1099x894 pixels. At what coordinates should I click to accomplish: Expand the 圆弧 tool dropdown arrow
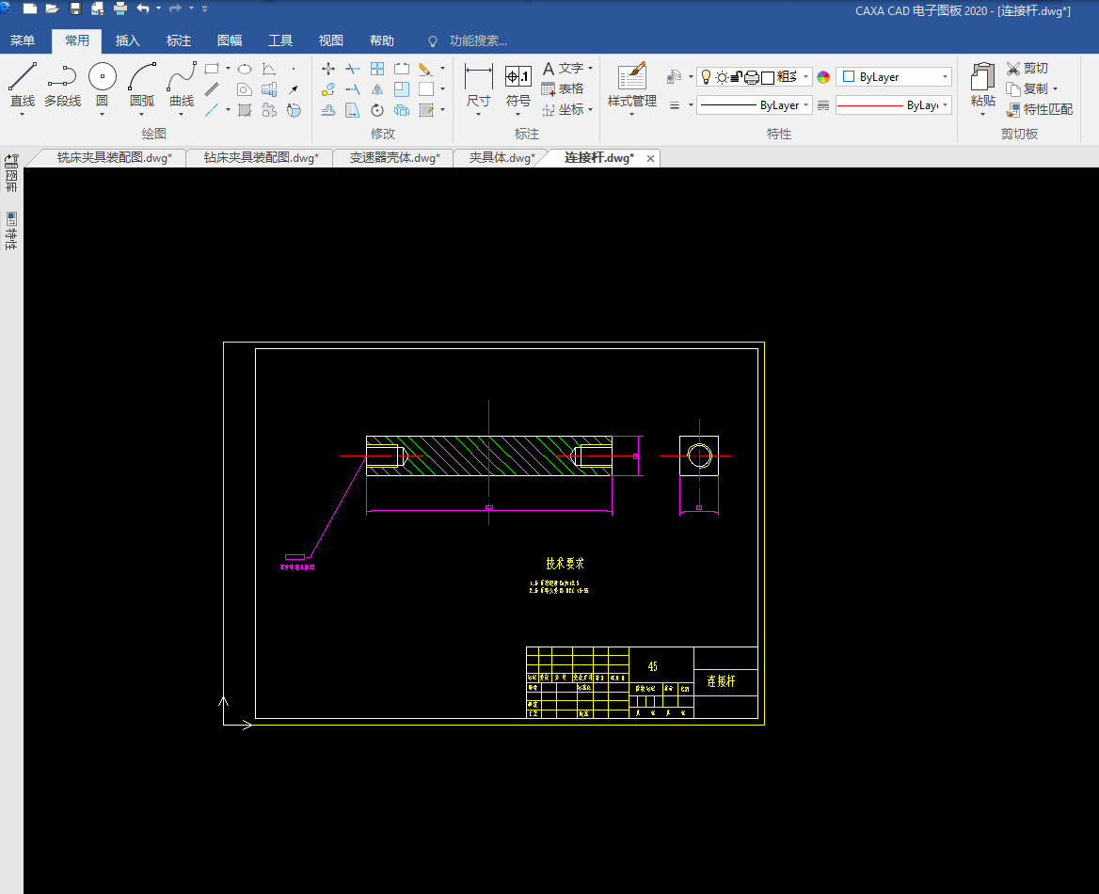click(x=142, y=114)
